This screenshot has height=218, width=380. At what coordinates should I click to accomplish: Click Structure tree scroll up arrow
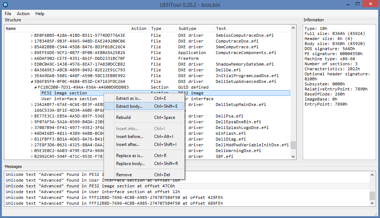pyautogui.click(x=293, y=28)
